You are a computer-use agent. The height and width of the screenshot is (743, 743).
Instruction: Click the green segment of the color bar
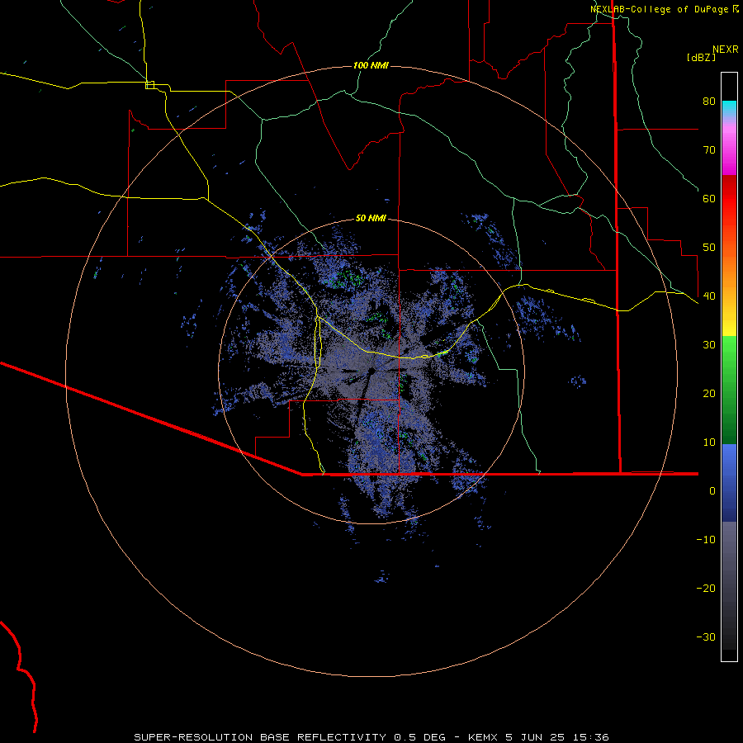click(729, 390)
